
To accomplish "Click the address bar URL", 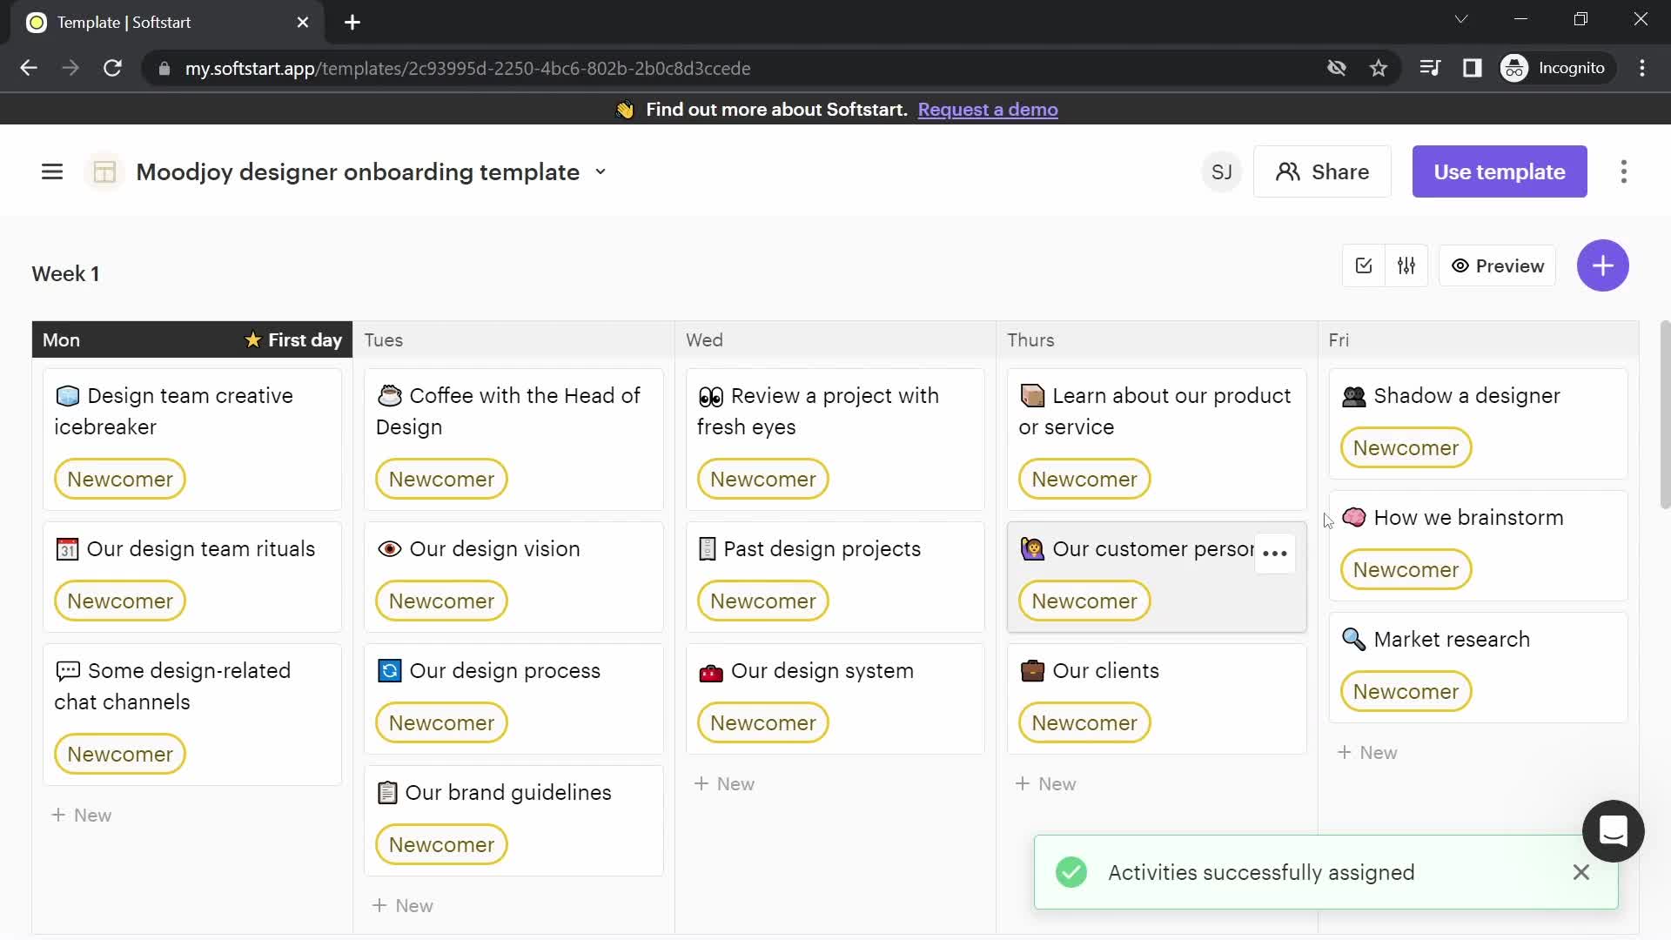I will point(467,68).
